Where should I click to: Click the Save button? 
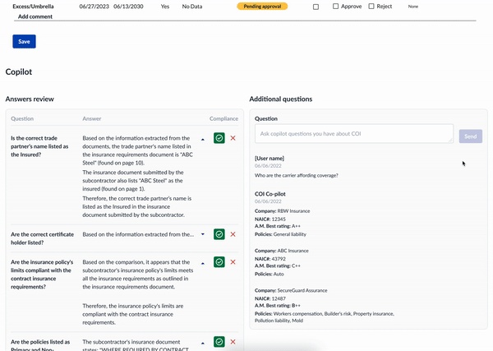24,42
